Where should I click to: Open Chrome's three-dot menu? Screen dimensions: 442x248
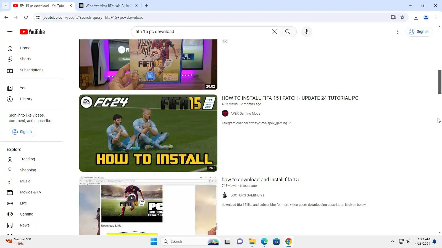point(436,17)
